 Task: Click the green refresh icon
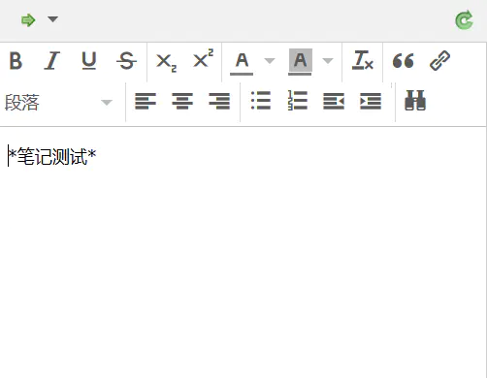tap(464, 20)
